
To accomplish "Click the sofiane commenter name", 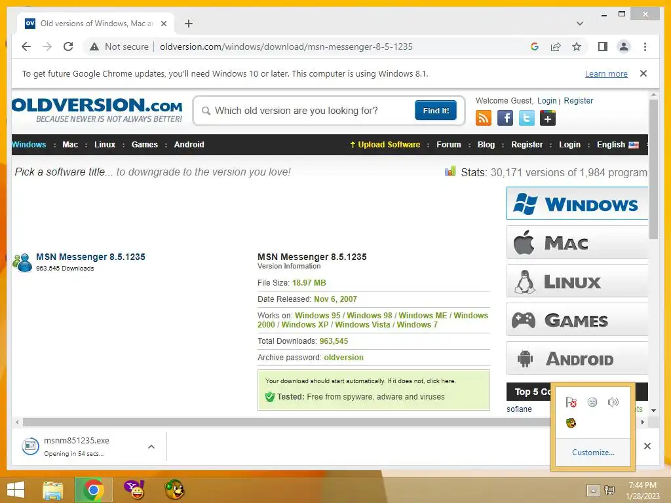I will [x=519, y=409].
